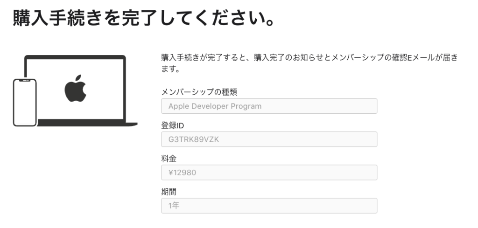
Task: Click the 登録ID field showing G3TRK89VZK
Action: point(269,139)
